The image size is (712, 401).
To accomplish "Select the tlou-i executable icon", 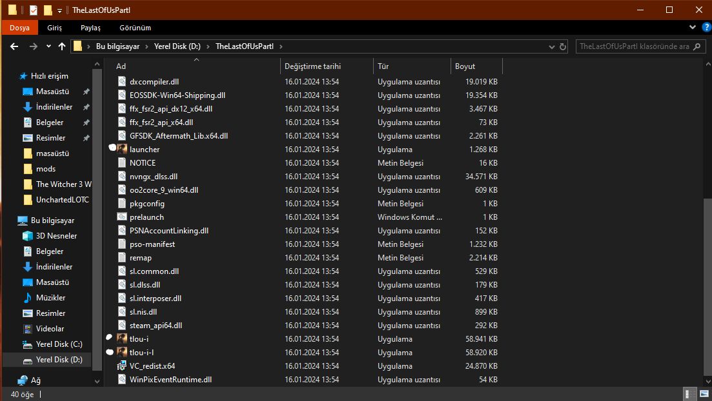I will click(121, 338).
